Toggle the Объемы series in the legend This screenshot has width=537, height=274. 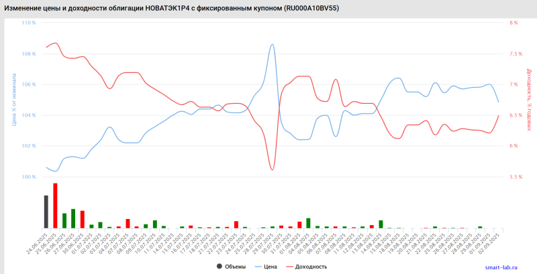pyautogui.click(x=231, y=267)
